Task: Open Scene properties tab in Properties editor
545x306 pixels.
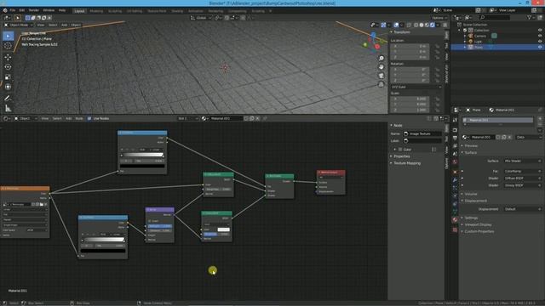Action: [x=455, y=154]
